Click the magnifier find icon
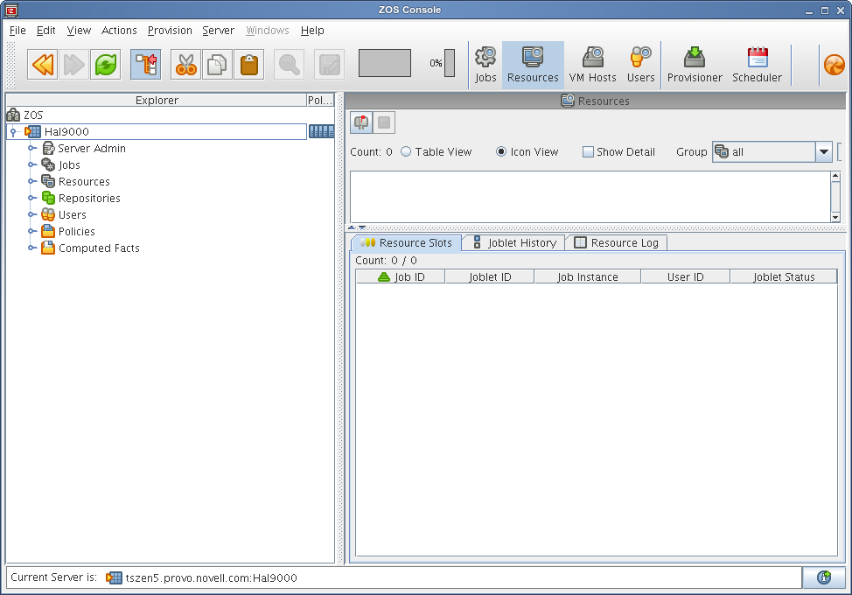Viewport: 852px width, 595px height. click(289, 65)
